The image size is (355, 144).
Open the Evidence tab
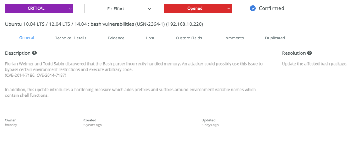(116, 38)
